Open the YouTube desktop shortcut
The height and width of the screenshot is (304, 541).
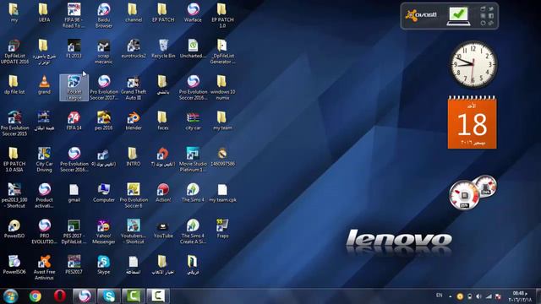coord(163,229)
